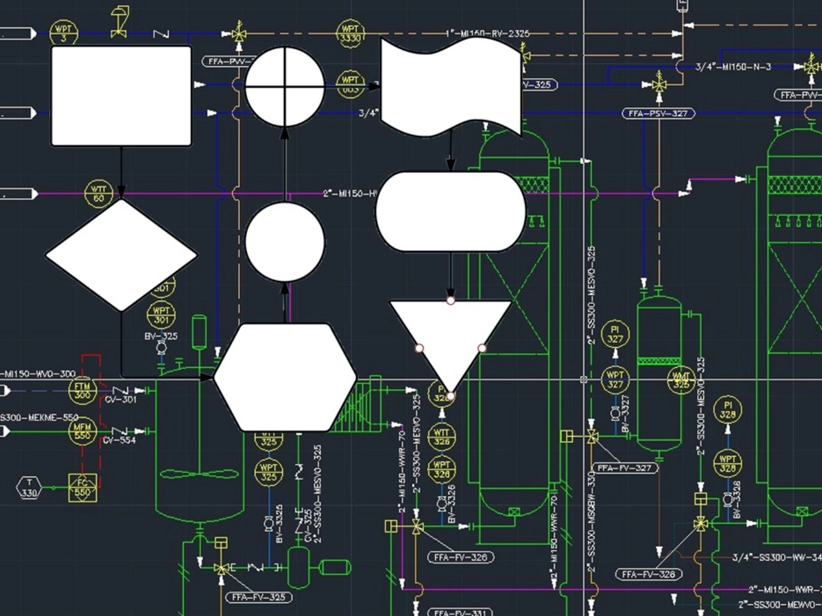Select the FTM 300 instrument bubble
822x616 pixels.
[x=82, y=391]
